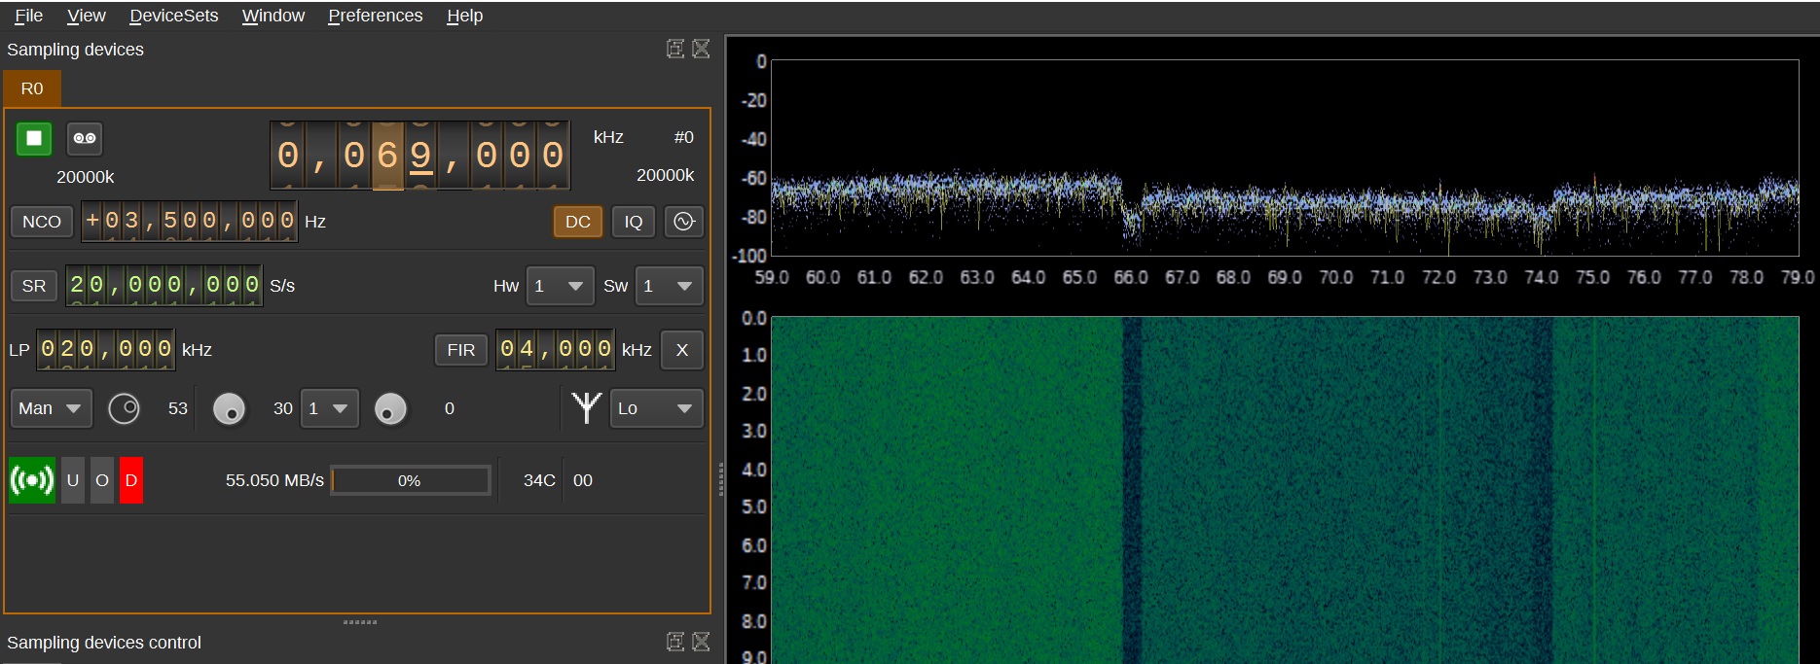1820x664 pixels.
Task: Select the R0 device tab
Action: (x=32, y=88)
